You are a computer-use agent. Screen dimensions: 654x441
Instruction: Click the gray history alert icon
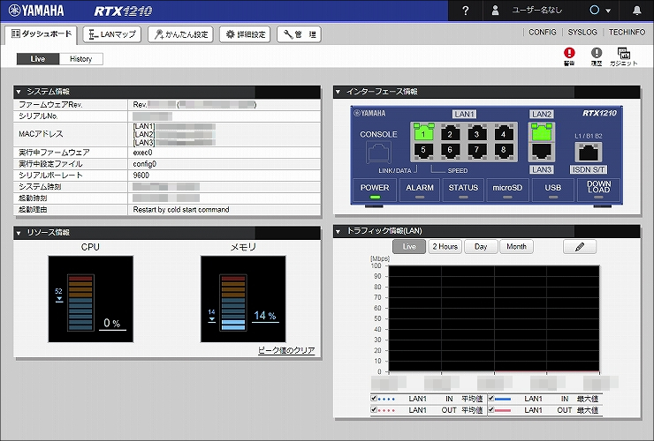(597, 53)
